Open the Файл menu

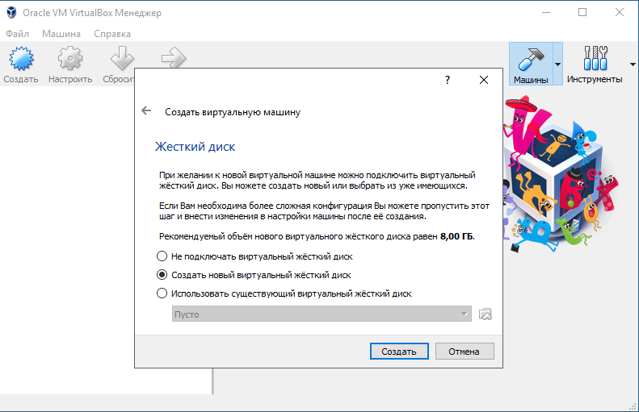pyautogui.click(x=17, y=34)
